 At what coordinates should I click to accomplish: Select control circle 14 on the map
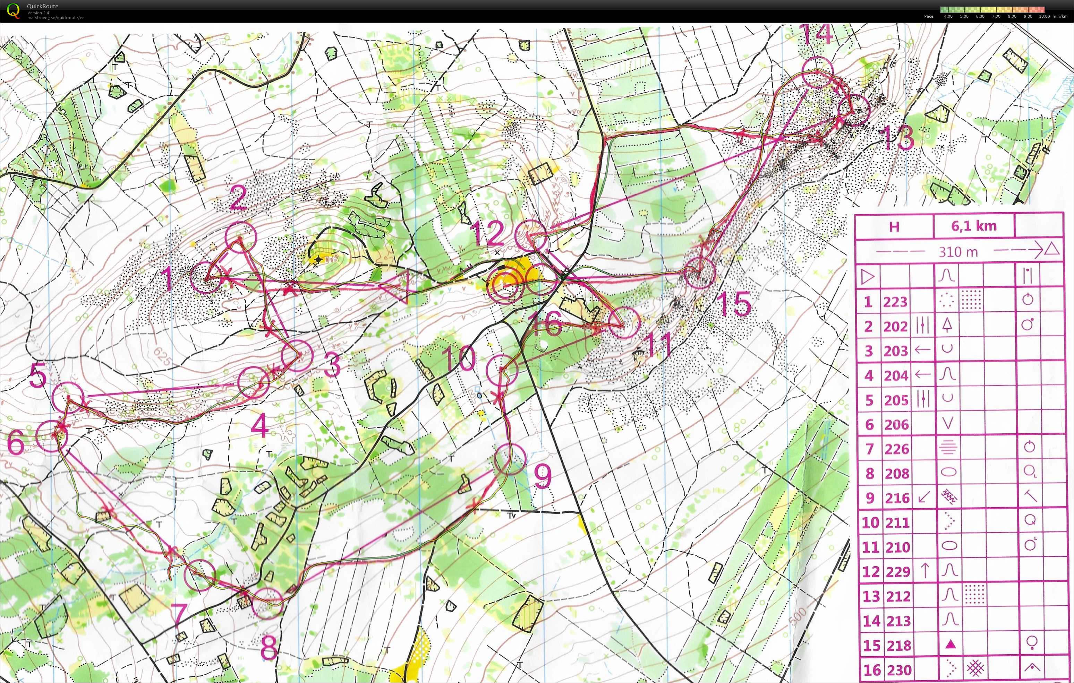818,72
